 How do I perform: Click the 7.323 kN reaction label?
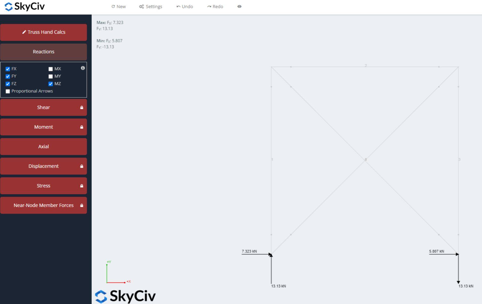pyautogui.click(x=249, y=251)
